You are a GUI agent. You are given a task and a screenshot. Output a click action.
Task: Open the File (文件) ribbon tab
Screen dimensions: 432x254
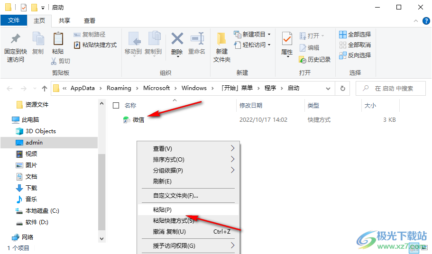pyautogui.click(x=14, y=20)
